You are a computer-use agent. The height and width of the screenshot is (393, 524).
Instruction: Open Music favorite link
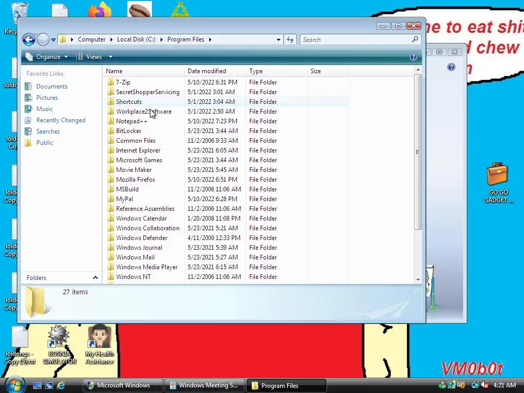point(45,109)
